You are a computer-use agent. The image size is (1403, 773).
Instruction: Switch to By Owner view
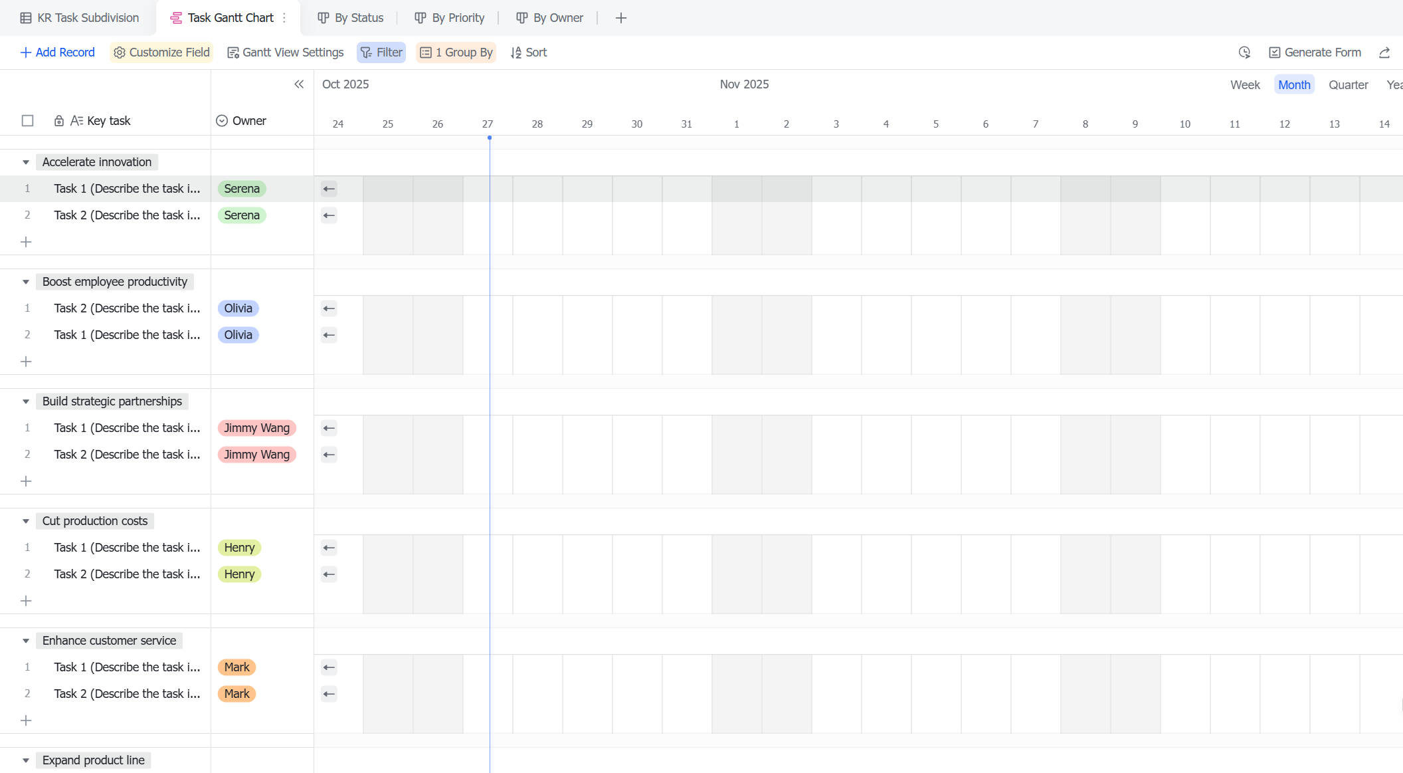[550, 18]
